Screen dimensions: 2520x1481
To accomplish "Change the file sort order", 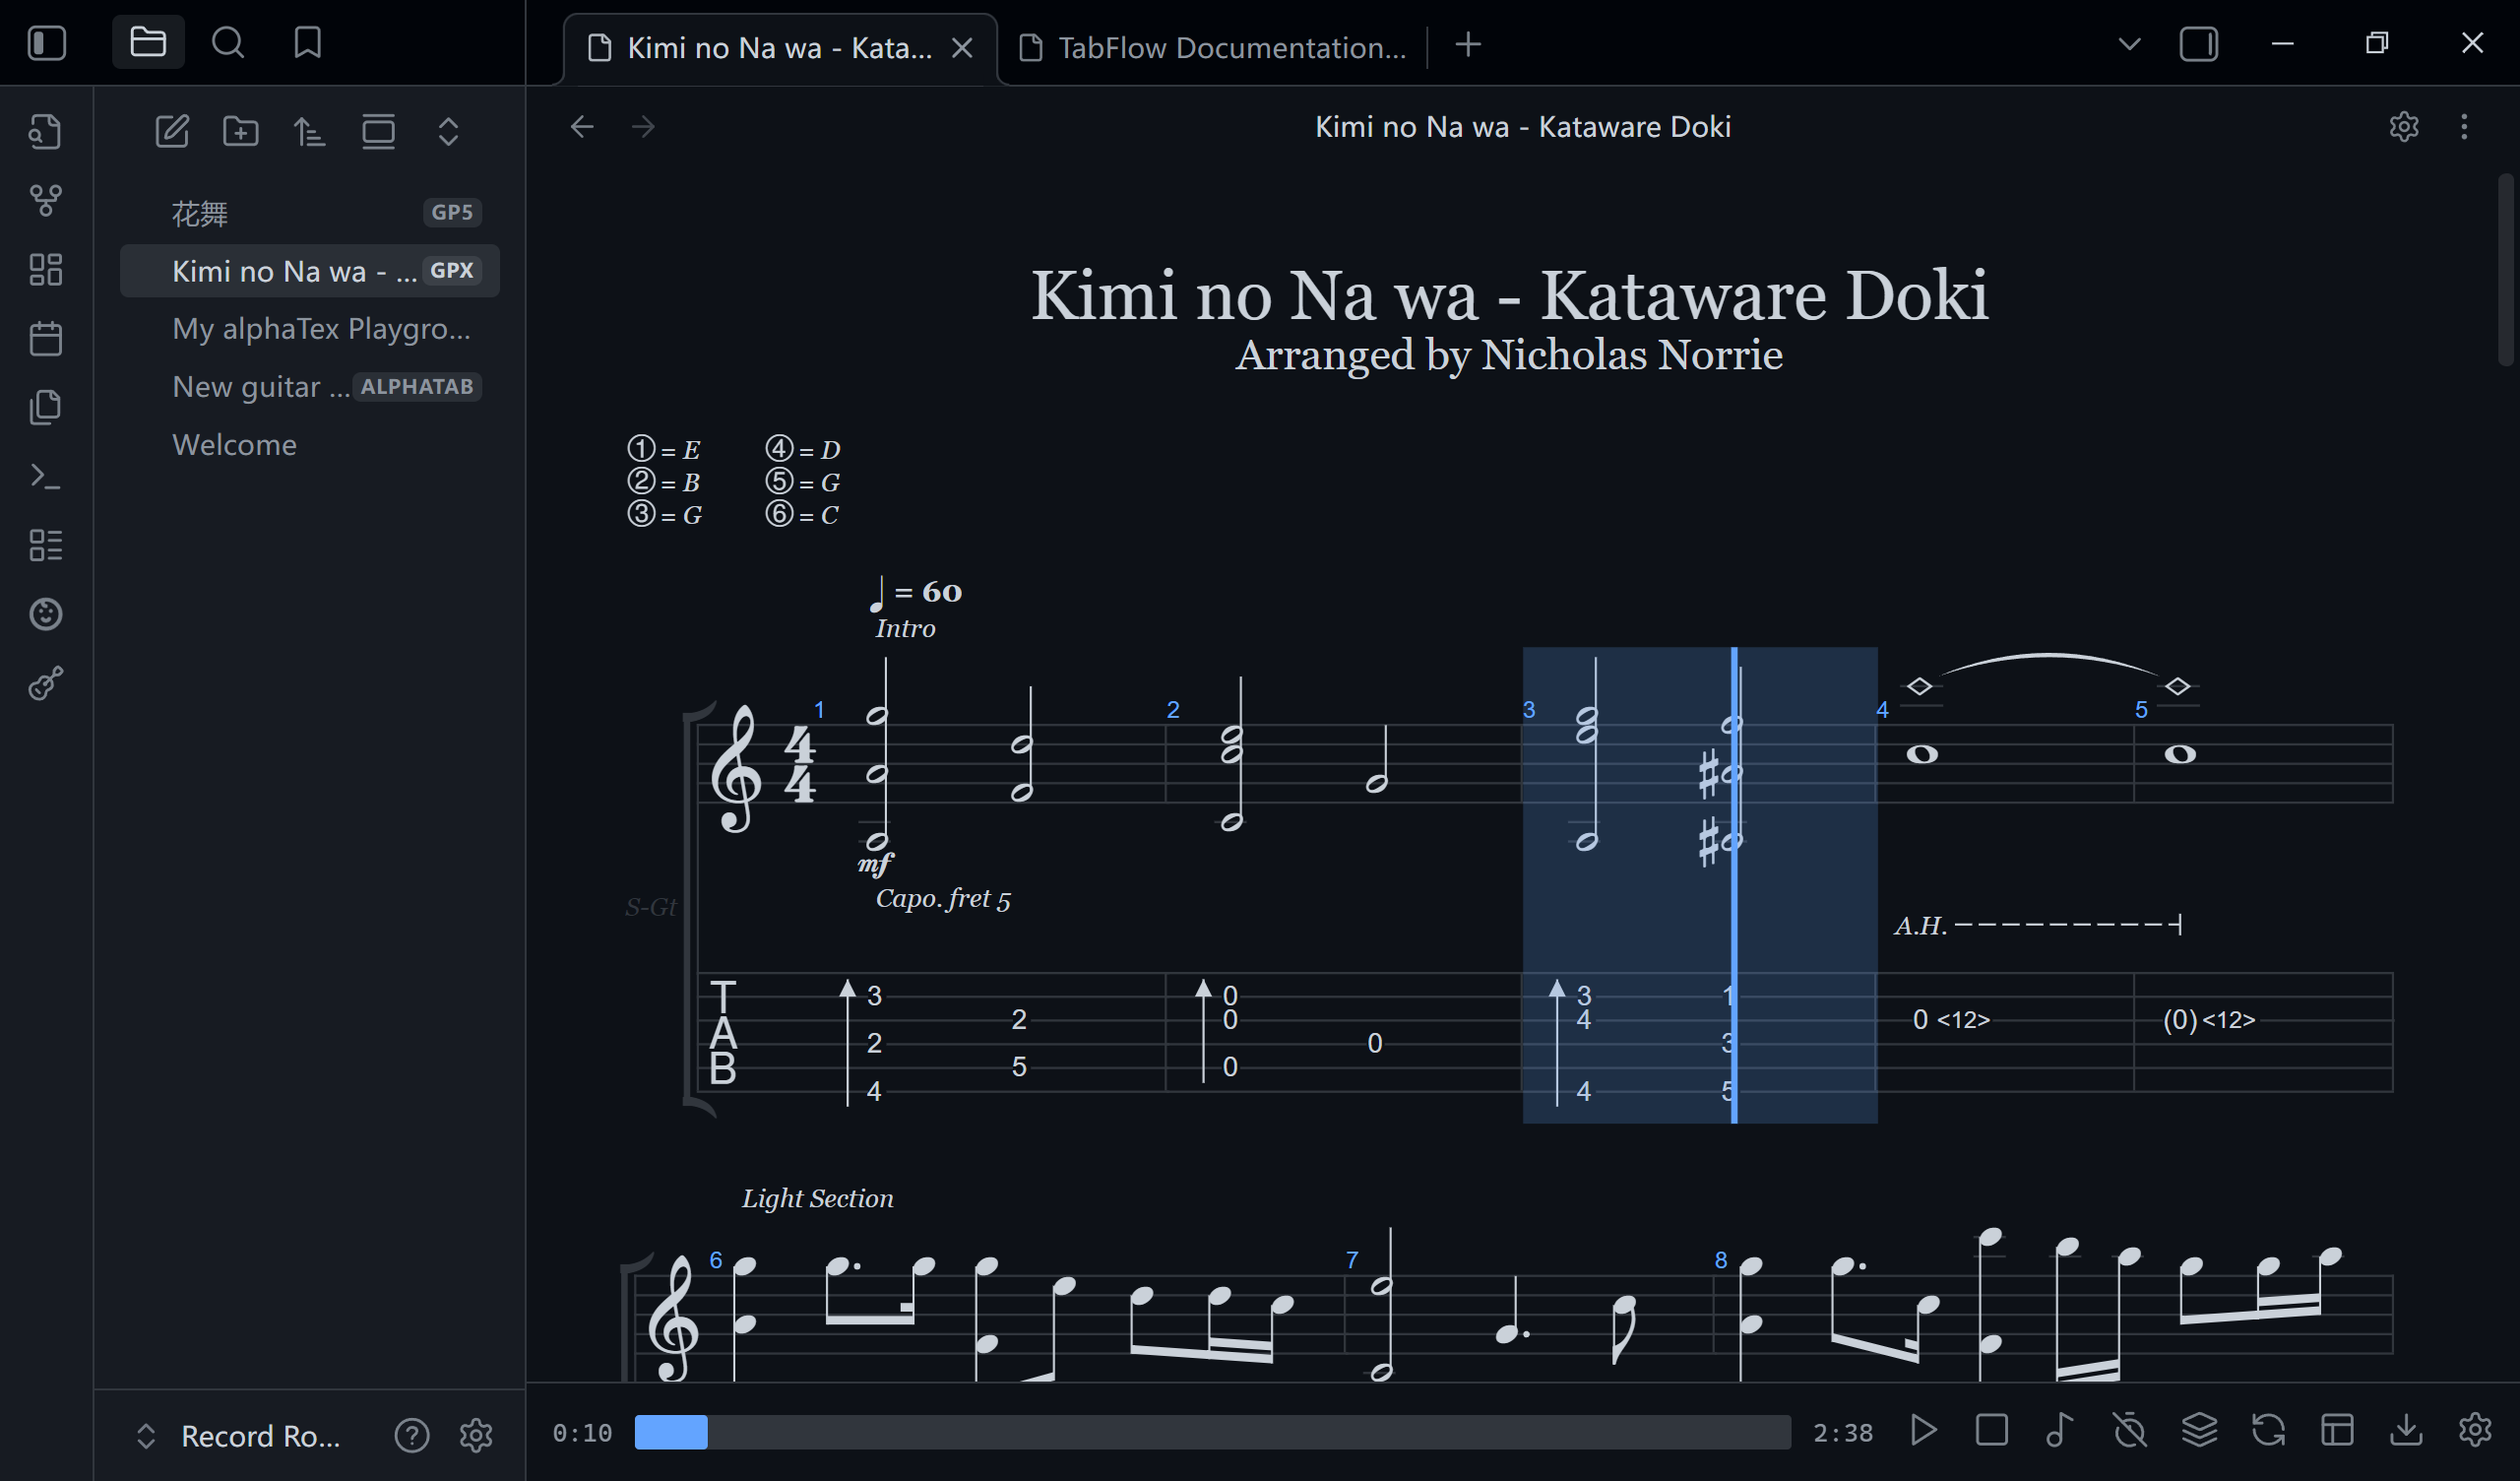I will click(x=310, y=131).
